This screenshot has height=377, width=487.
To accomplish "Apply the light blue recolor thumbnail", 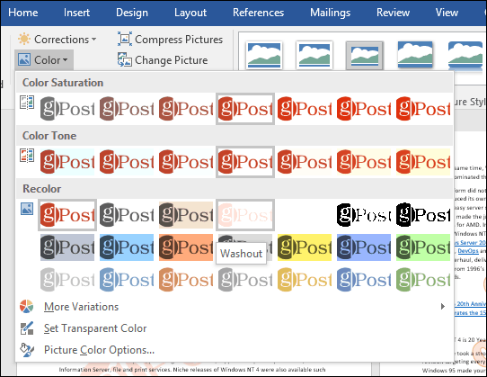I will (x=127, y=280).
